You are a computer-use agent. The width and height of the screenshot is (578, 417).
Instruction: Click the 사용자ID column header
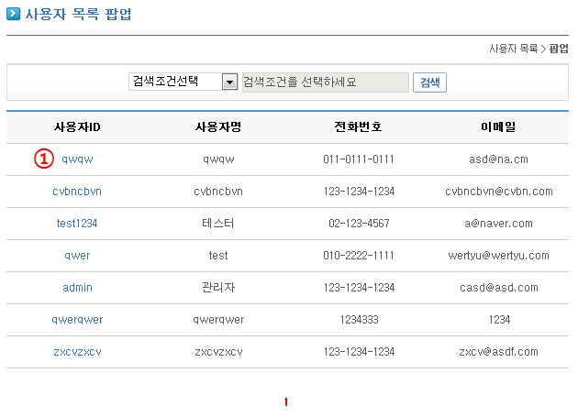pos(77,126)
